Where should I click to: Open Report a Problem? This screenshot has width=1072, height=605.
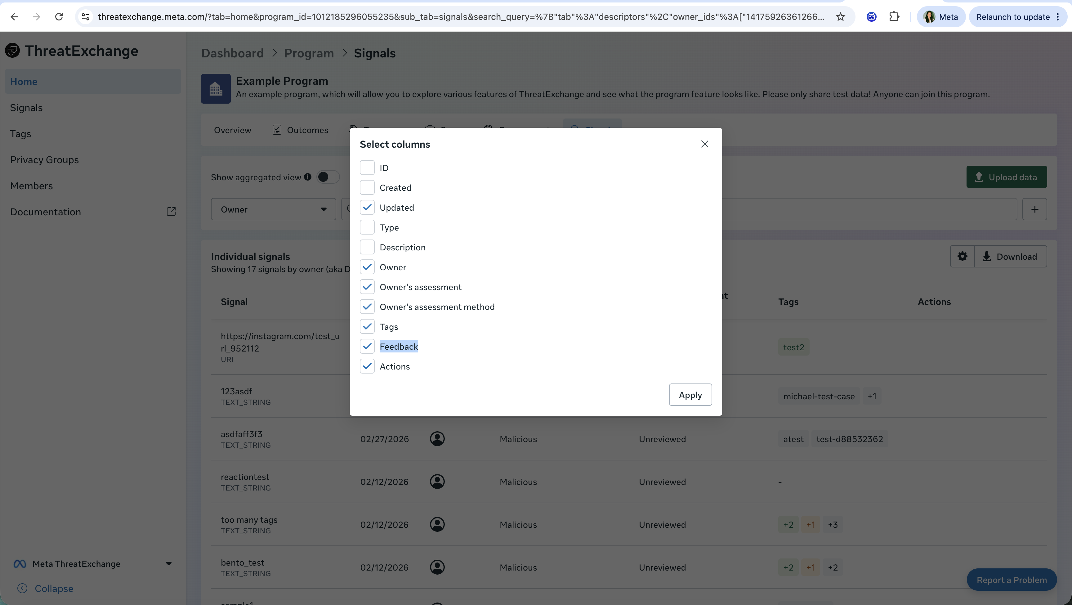(1011, 580)
